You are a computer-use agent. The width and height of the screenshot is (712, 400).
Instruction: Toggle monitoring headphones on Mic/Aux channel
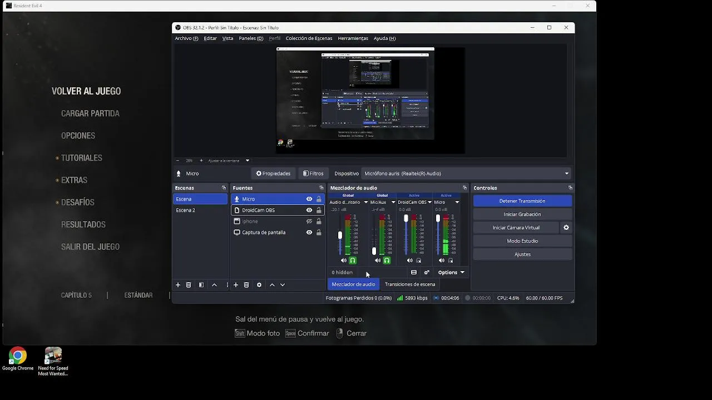tap(387, 261)
